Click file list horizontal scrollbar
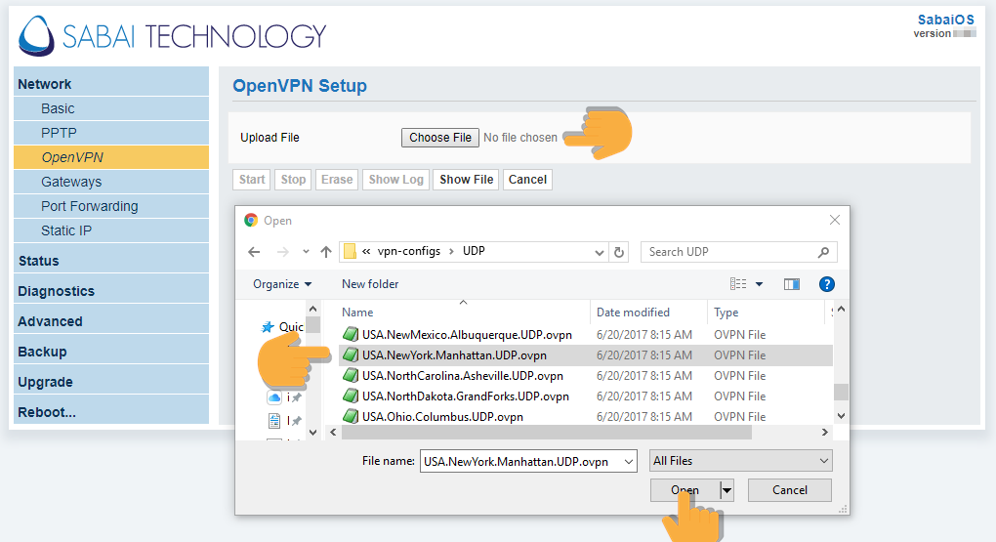996x542 pixels. point(546,432)
